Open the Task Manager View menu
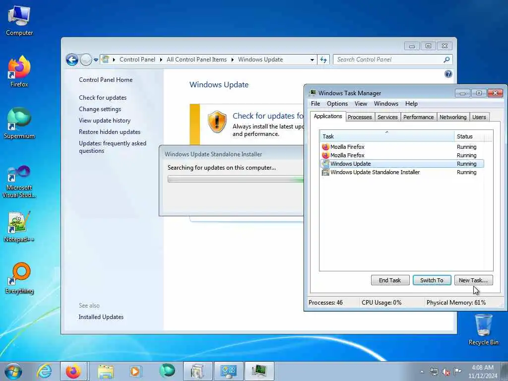The width and height of the screenshot is (508, 381). click(x=361, y=104)
